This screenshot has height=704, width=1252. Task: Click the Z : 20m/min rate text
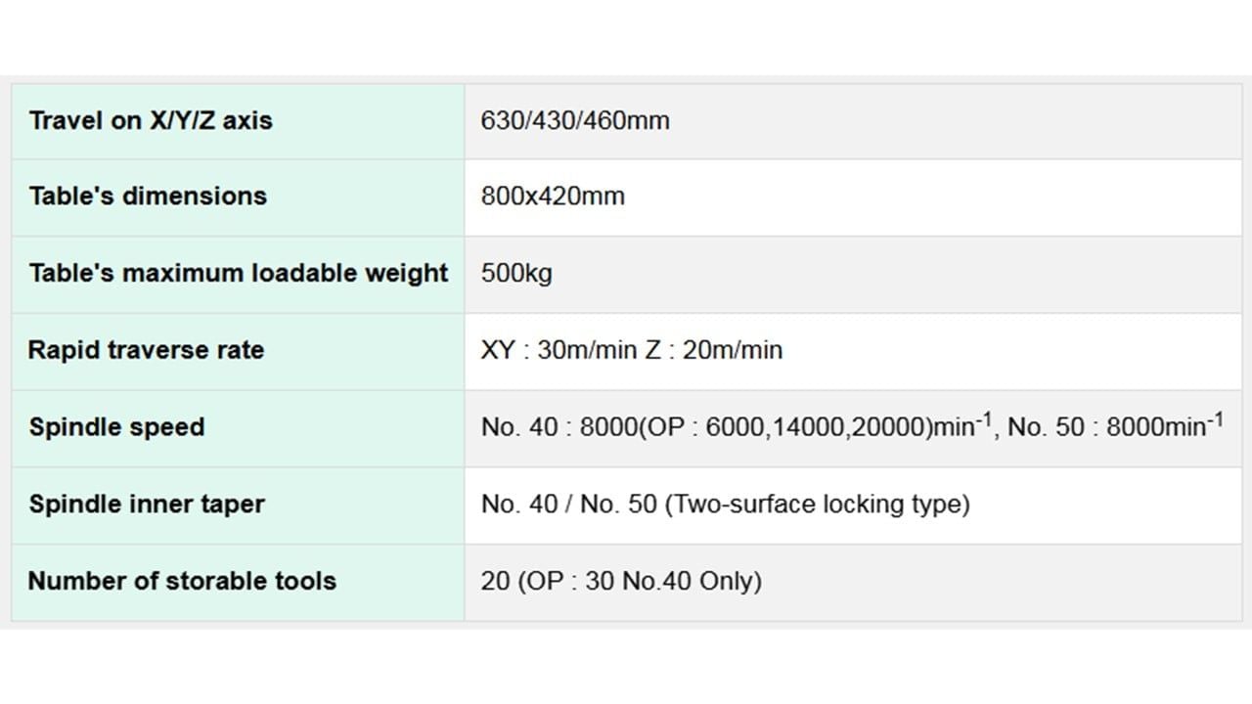pos(714,350)
